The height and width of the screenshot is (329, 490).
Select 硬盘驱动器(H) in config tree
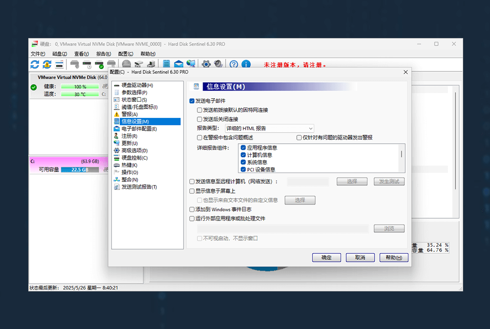(137, 85)
